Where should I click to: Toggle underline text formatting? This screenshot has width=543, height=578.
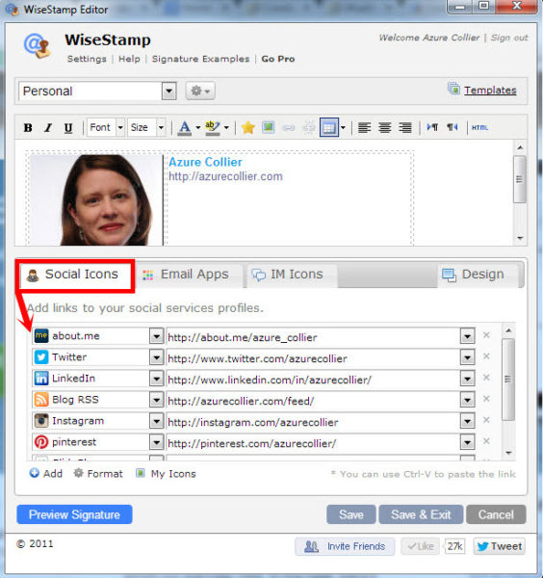pyautogui.click(x=68, y=128)
